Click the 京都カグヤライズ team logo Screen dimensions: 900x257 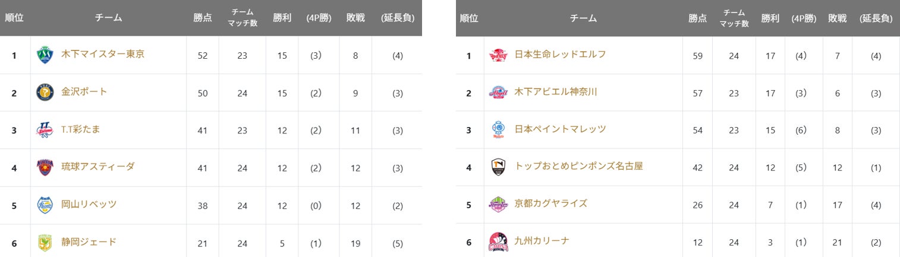(x=498, y=204)
